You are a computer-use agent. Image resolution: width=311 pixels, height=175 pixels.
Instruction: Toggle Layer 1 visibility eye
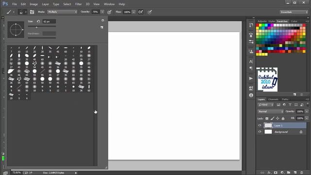coord(259,125)
